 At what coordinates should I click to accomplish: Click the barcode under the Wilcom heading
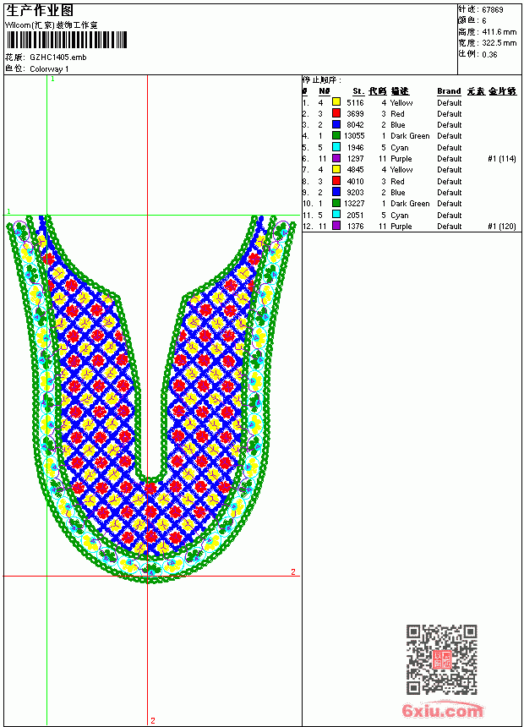pos(66,40)
